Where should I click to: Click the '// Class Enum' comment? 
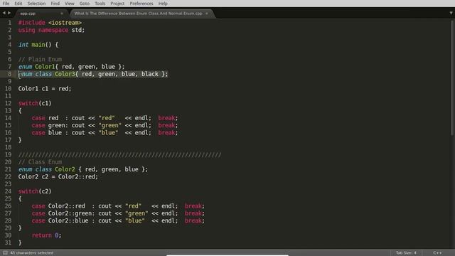point(40,162)
